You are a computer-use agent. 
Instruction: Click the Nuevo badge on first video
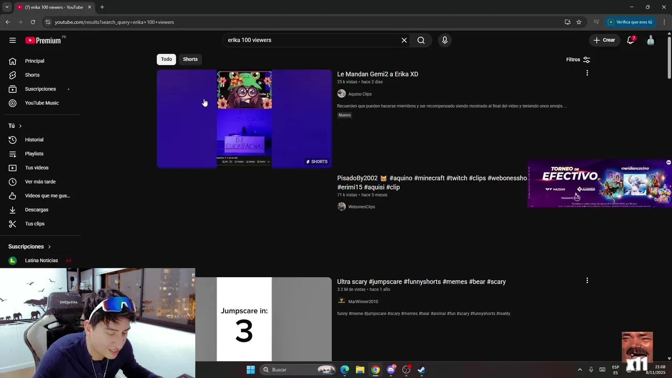344,115
